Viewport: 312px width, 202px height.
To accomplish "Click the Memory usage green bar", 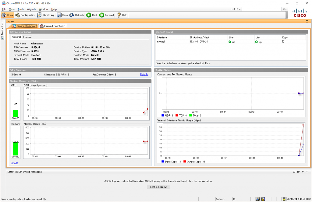I will pyautogui.click(x=16, y=148).
